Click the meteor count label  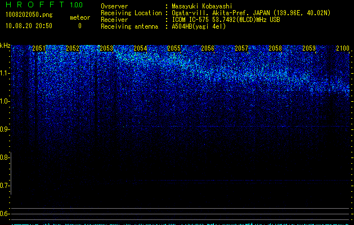(x=80, y=17)
